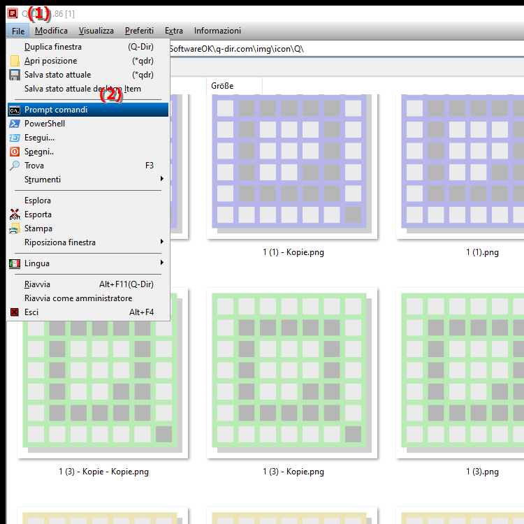Click the Prompt comandi terminal icon
The image size is (524, 524).
pos(14,110)
